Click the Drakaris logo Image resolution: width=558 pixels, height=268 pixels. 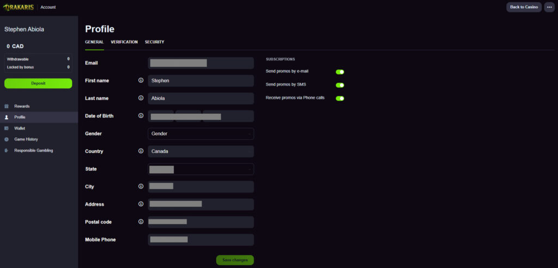pos(19,7)
